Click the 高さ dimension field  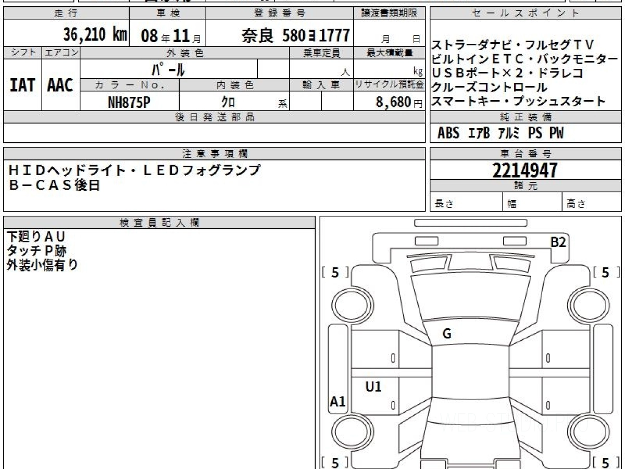592,202
